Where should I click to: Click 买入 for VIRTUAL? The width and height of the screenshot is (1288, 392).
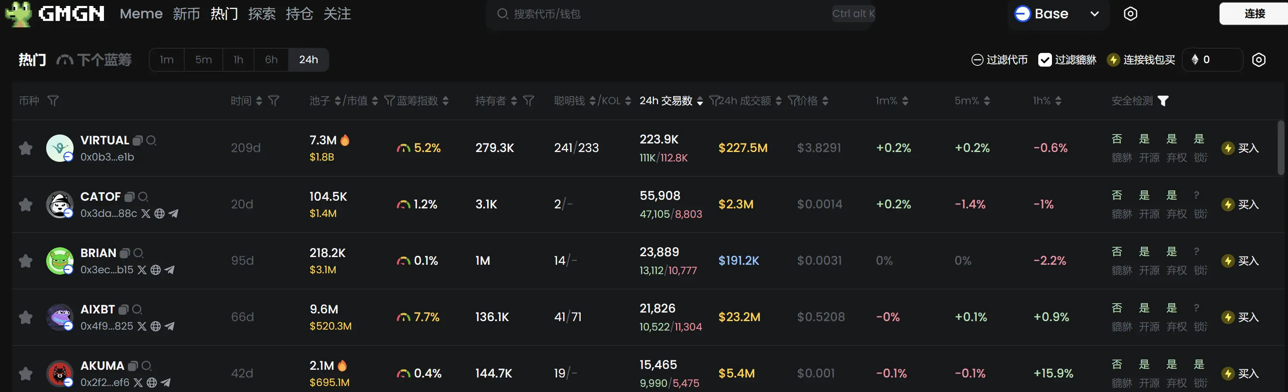1240,148
